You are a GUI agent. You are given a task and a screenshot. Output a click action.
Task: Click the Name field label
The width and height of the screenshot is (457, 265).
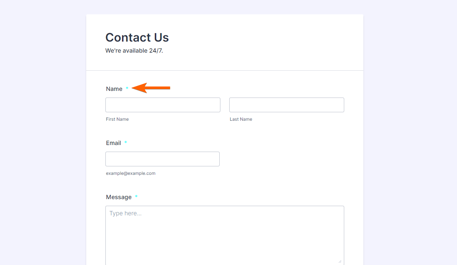coord(114,89)
